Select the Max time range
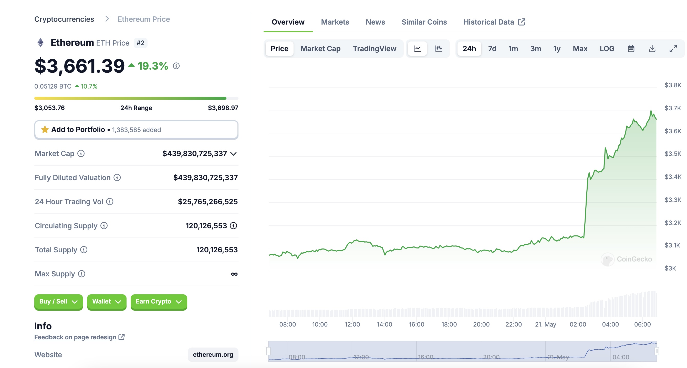 point(580,49)
